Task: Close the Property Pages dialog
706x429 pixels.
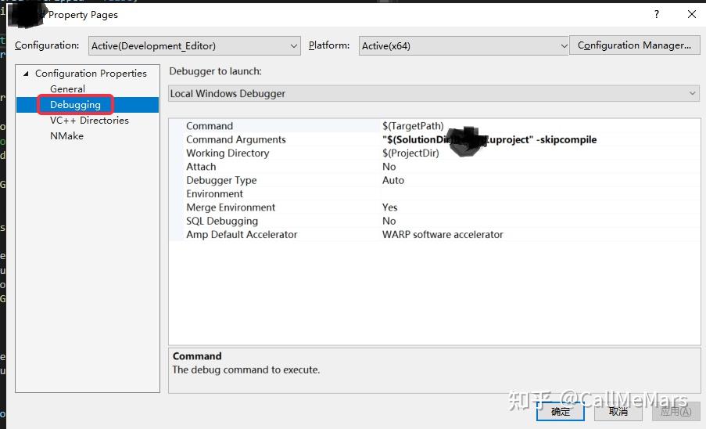Action: click(x=692, y=14)
